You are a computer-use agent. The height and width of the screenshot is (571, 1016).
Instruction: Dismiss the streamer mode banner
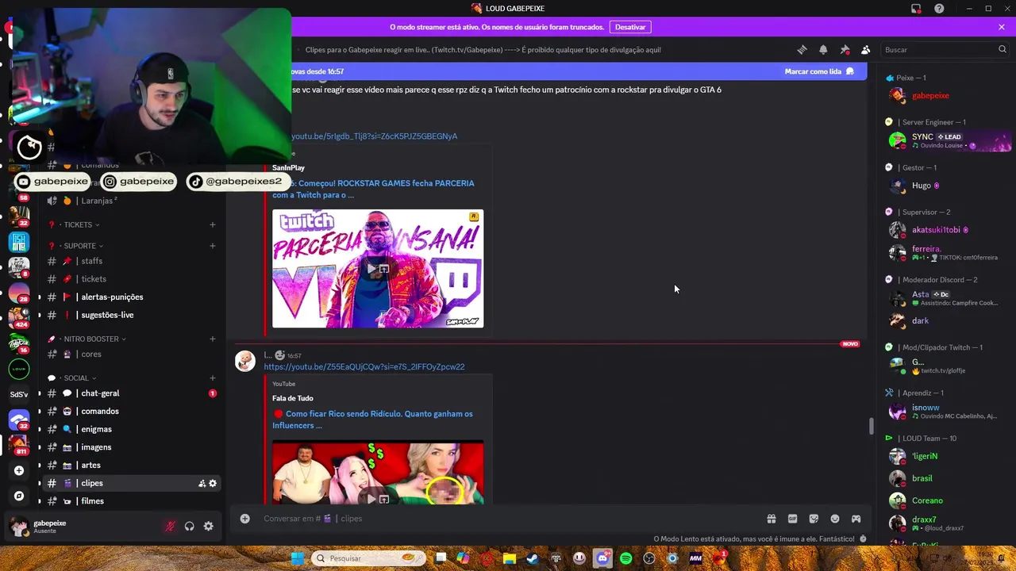pos(1002,27)
